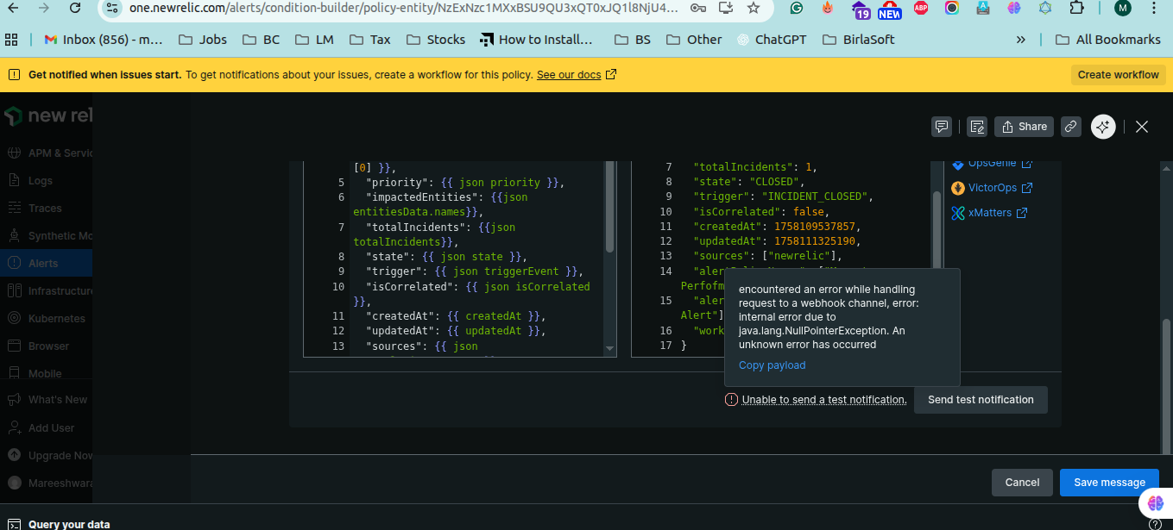This screenshot has height=530, width=1173.
Task: Open the Chrome profile M avatar
Action: click(1123, 9)
